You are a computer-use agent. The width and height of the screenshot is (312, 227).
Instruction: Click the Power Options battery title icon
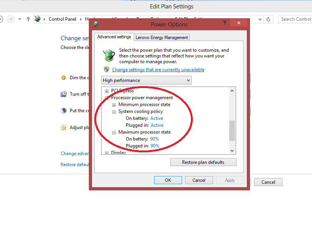[96, 24]
